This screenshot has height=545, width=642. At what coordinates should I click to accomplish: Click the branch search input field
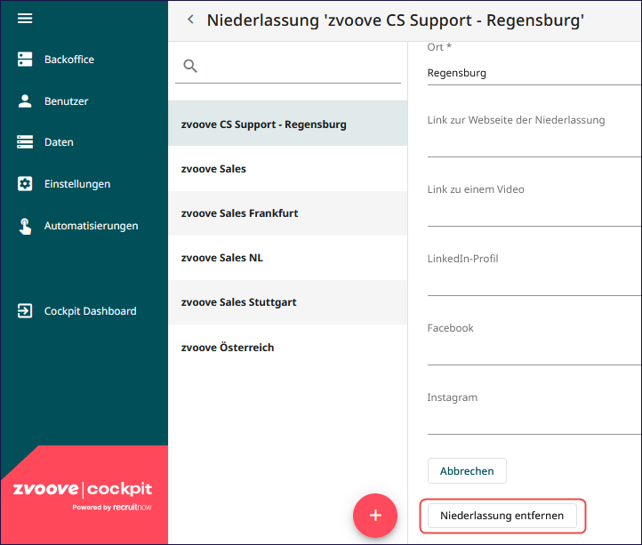[287, 67]
